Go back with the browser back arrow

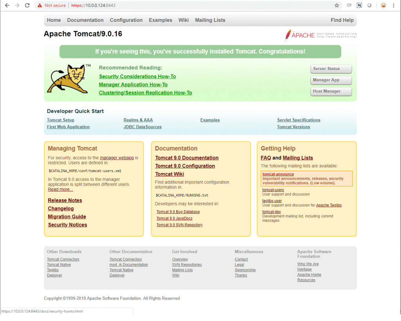coord(7,5)
